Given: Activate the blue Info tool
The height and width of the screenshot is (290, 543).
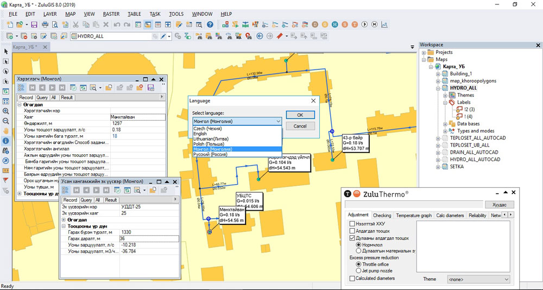Looking at the screenshot, I should pos(6,141).
